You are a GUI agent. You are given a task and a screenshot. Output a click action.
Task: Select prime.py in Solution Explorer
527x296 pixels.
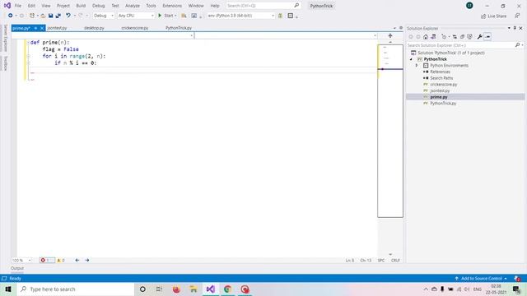pyautogui.click(x=439, y=97)
